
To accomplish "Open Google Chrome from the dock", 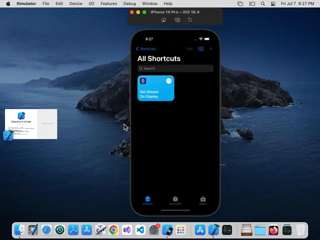I will coord(114,230).
